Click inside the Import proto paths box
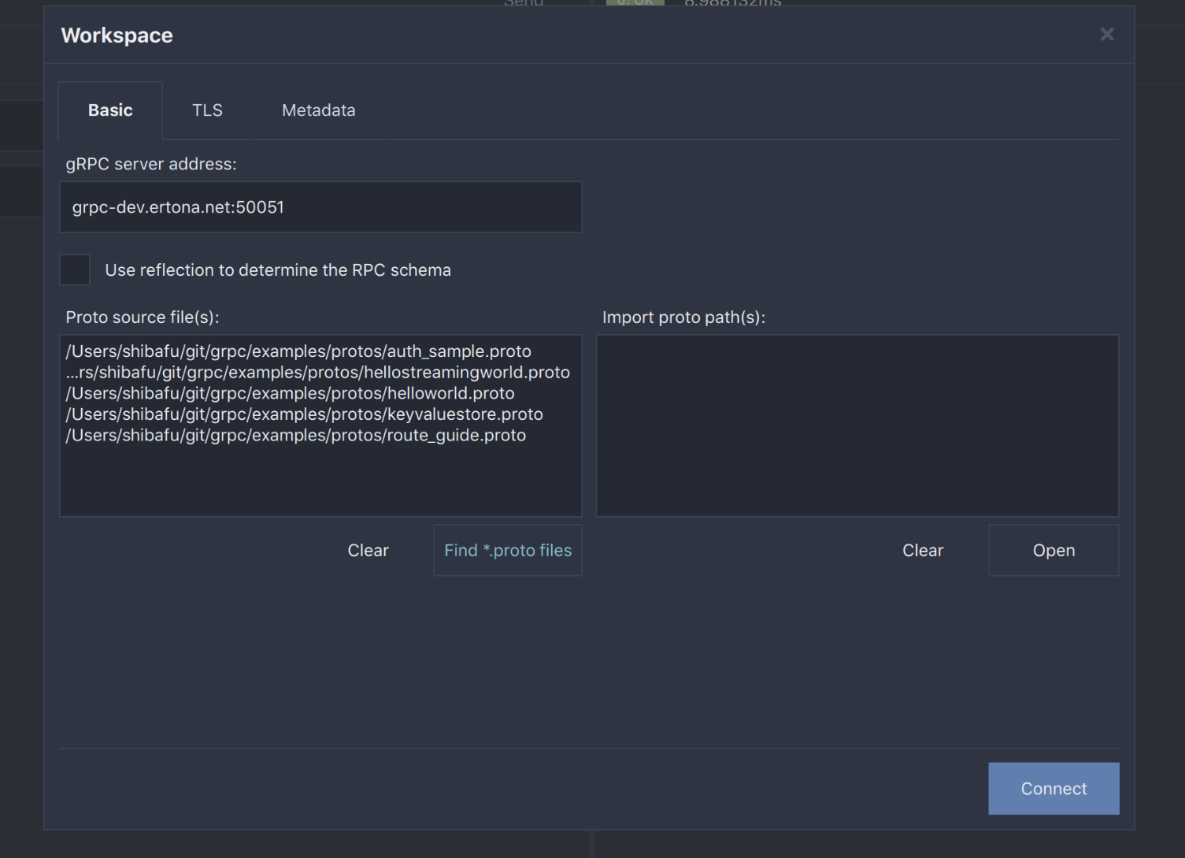 click(x=857, y=425)
